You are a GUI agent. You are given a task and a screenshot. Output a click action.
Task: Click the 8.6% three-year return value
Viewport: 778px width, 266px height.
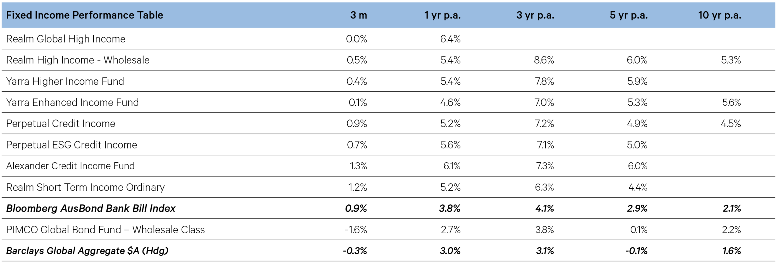pos(544,60)
